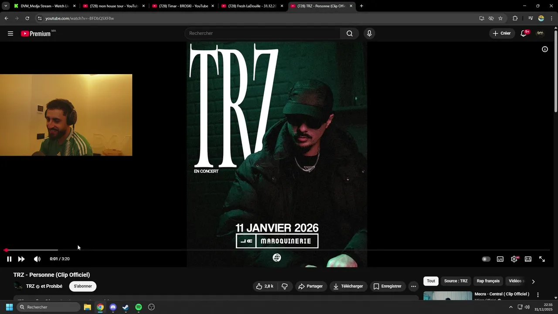
Task: Dislike the video
Action: [285, 287]
